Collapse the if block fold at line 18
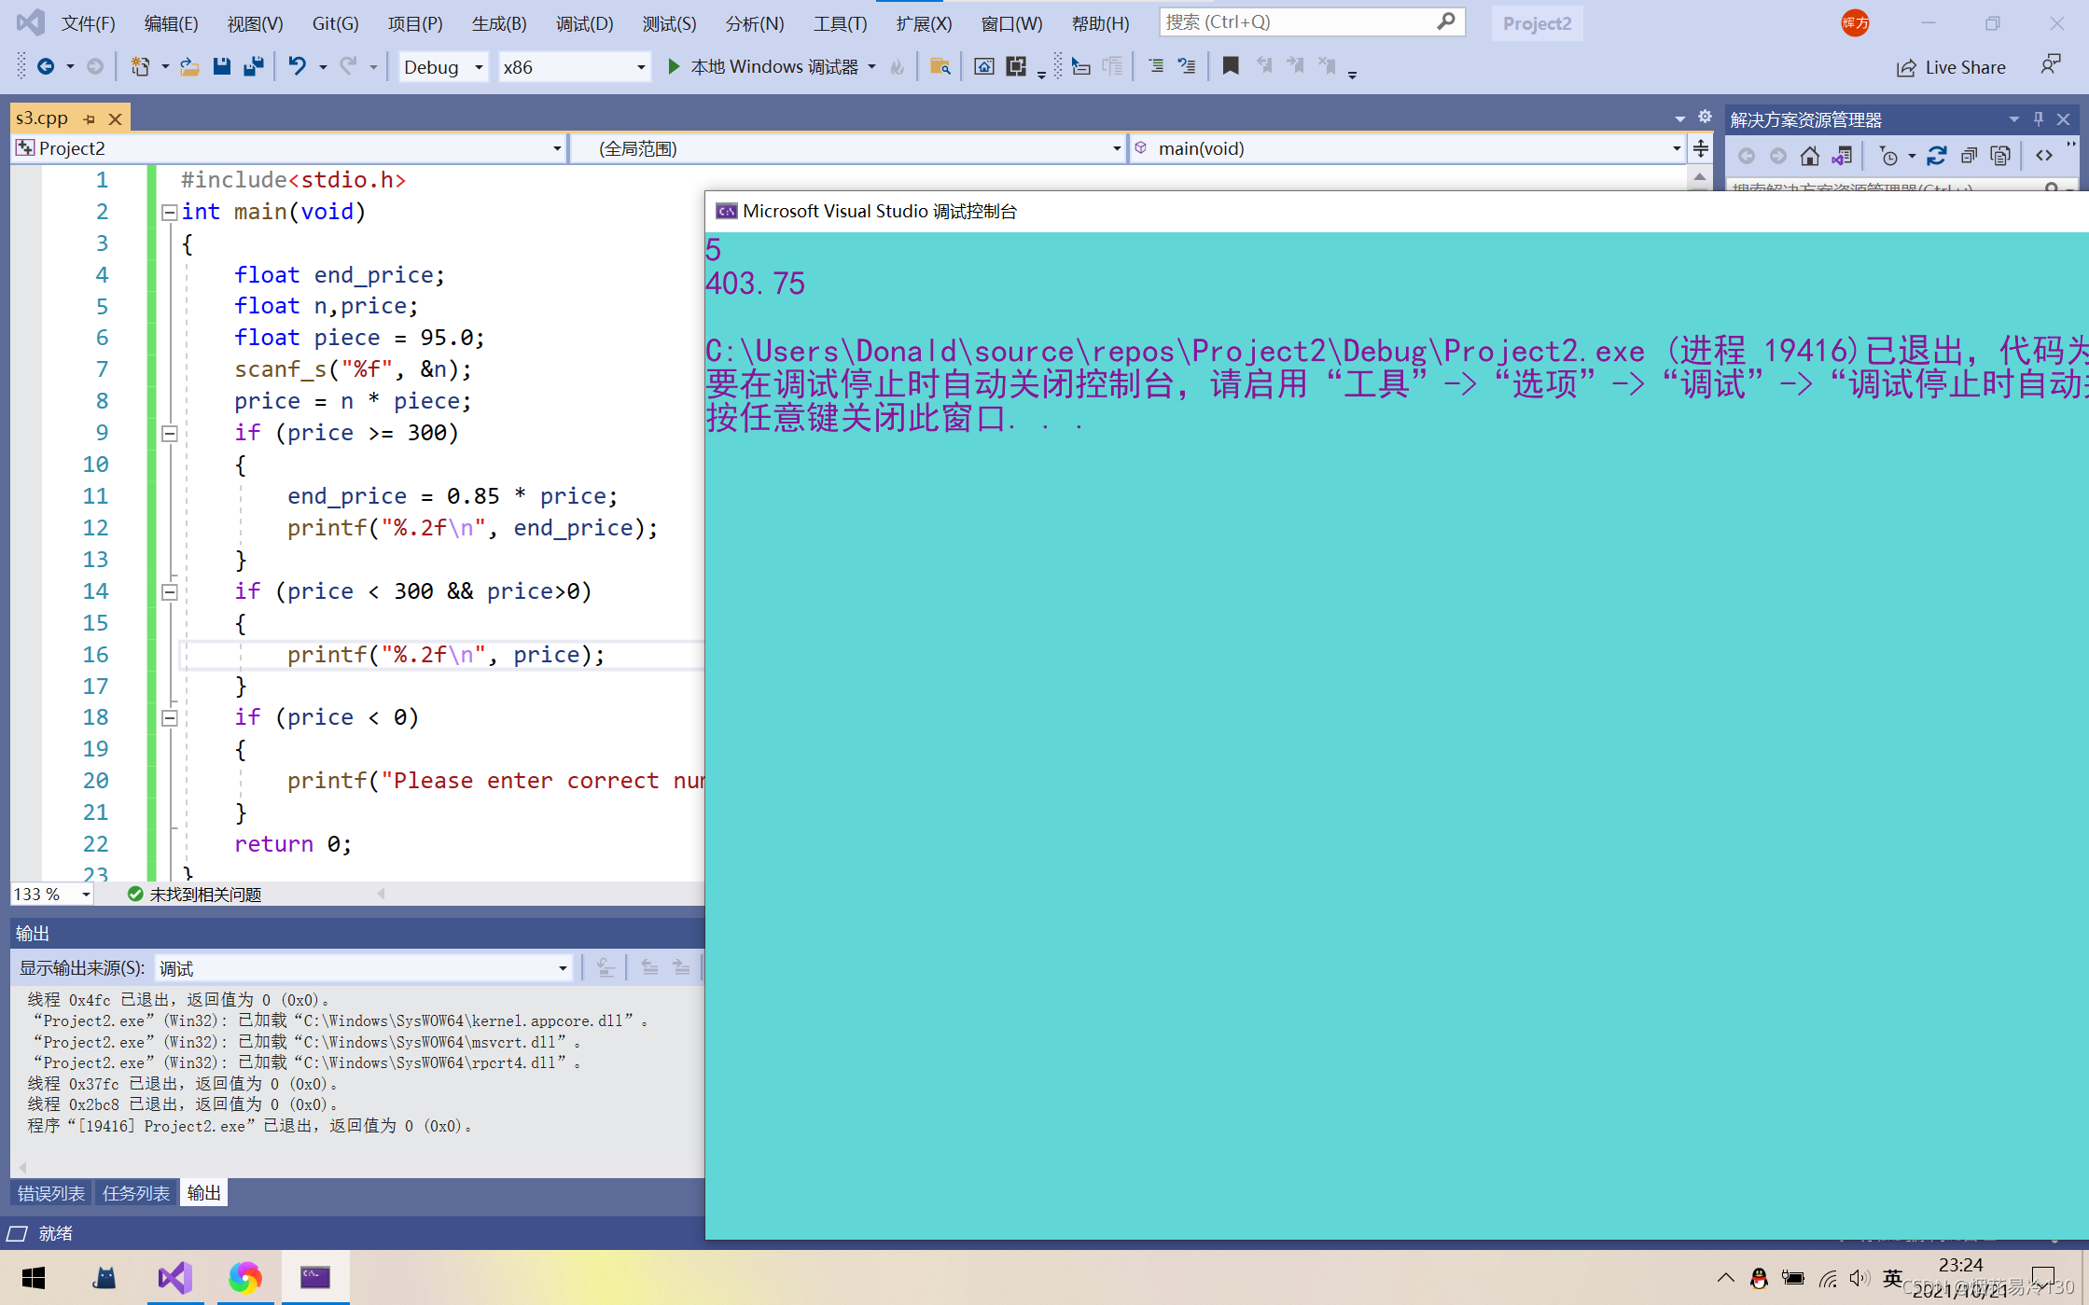This screenshot has width=2089, height=1305. tap(170, 718)
